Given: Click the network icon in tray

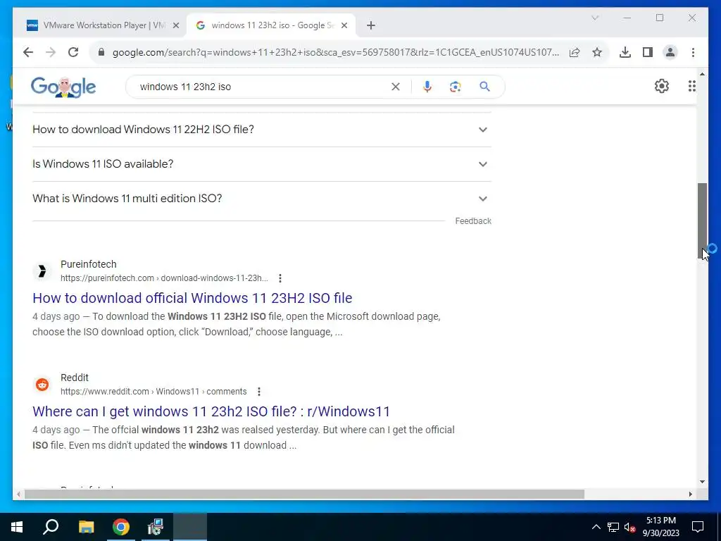Looking at the screenshot, I should (x=613, y=527).
